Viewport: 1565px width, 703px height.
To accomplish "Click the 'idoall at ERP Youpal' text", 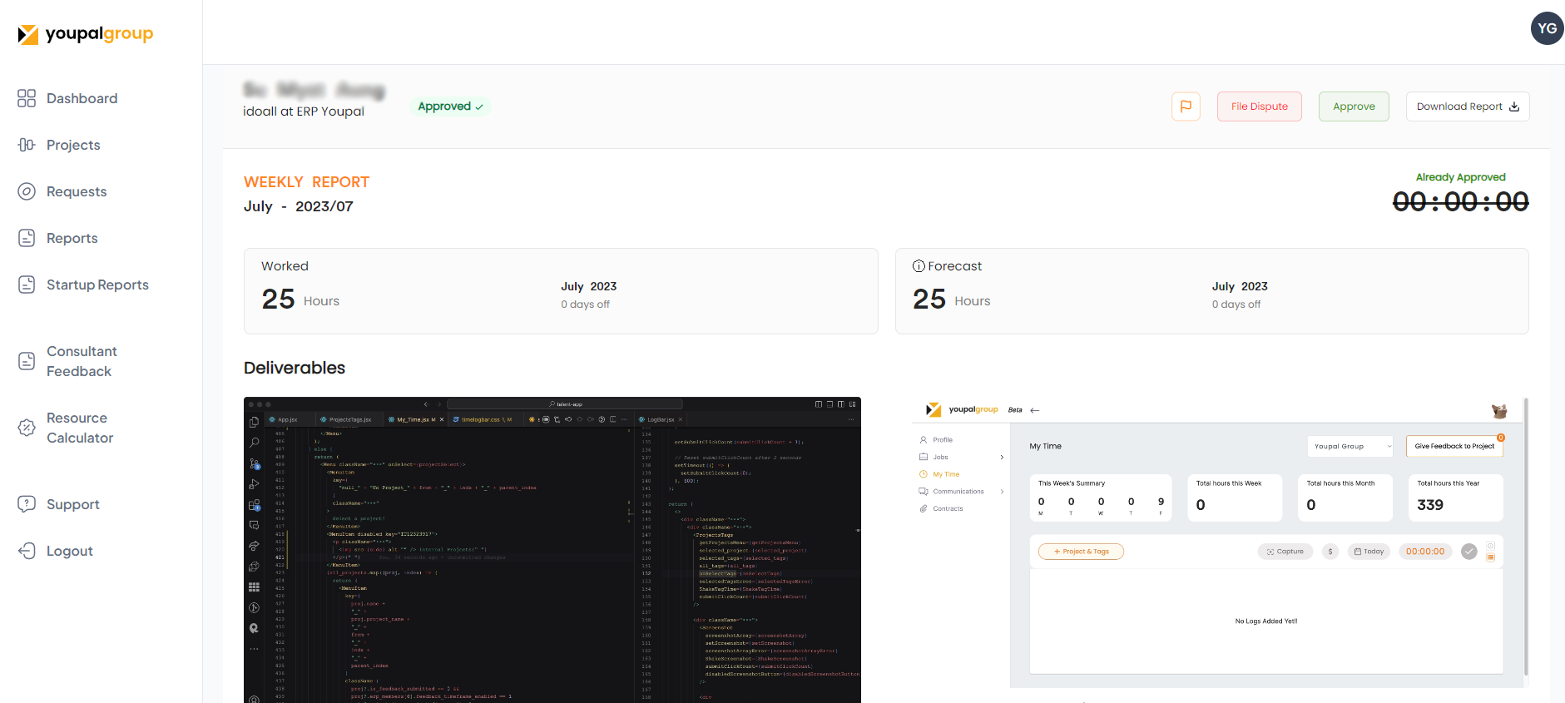I will (x=304, y=111).
